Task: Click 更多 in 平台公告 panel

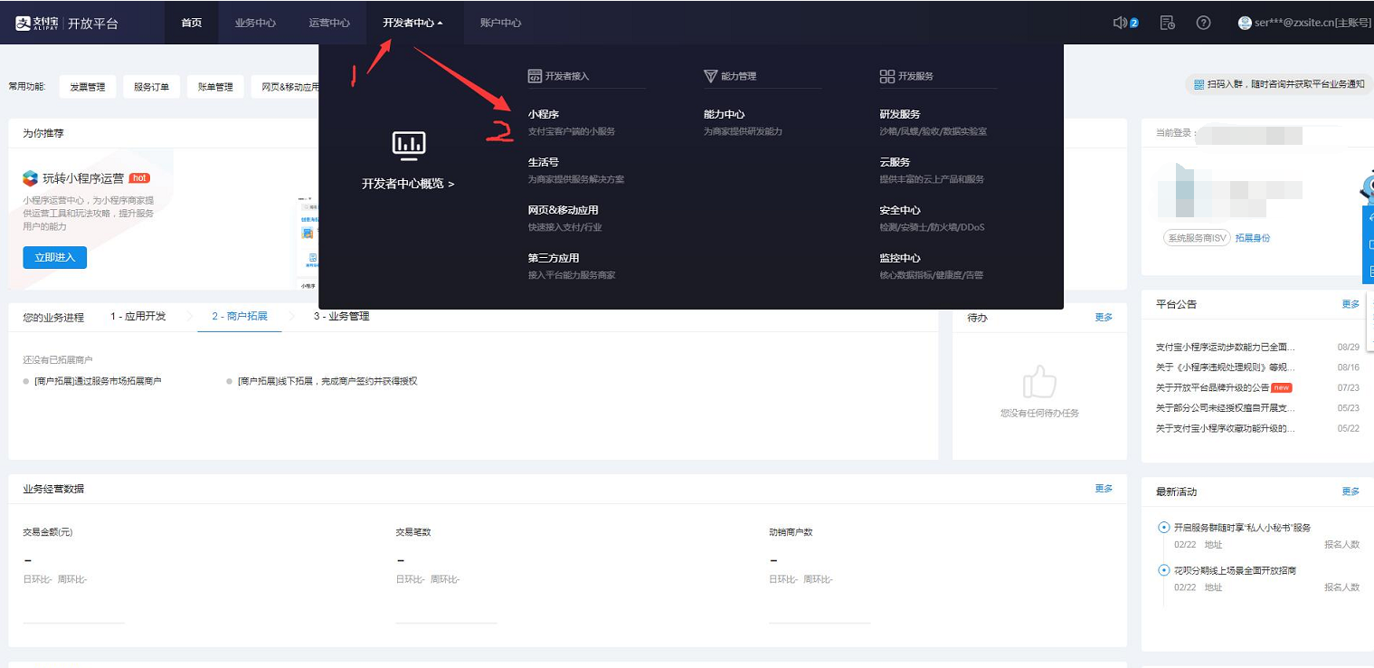Action: coord(1350,304)
